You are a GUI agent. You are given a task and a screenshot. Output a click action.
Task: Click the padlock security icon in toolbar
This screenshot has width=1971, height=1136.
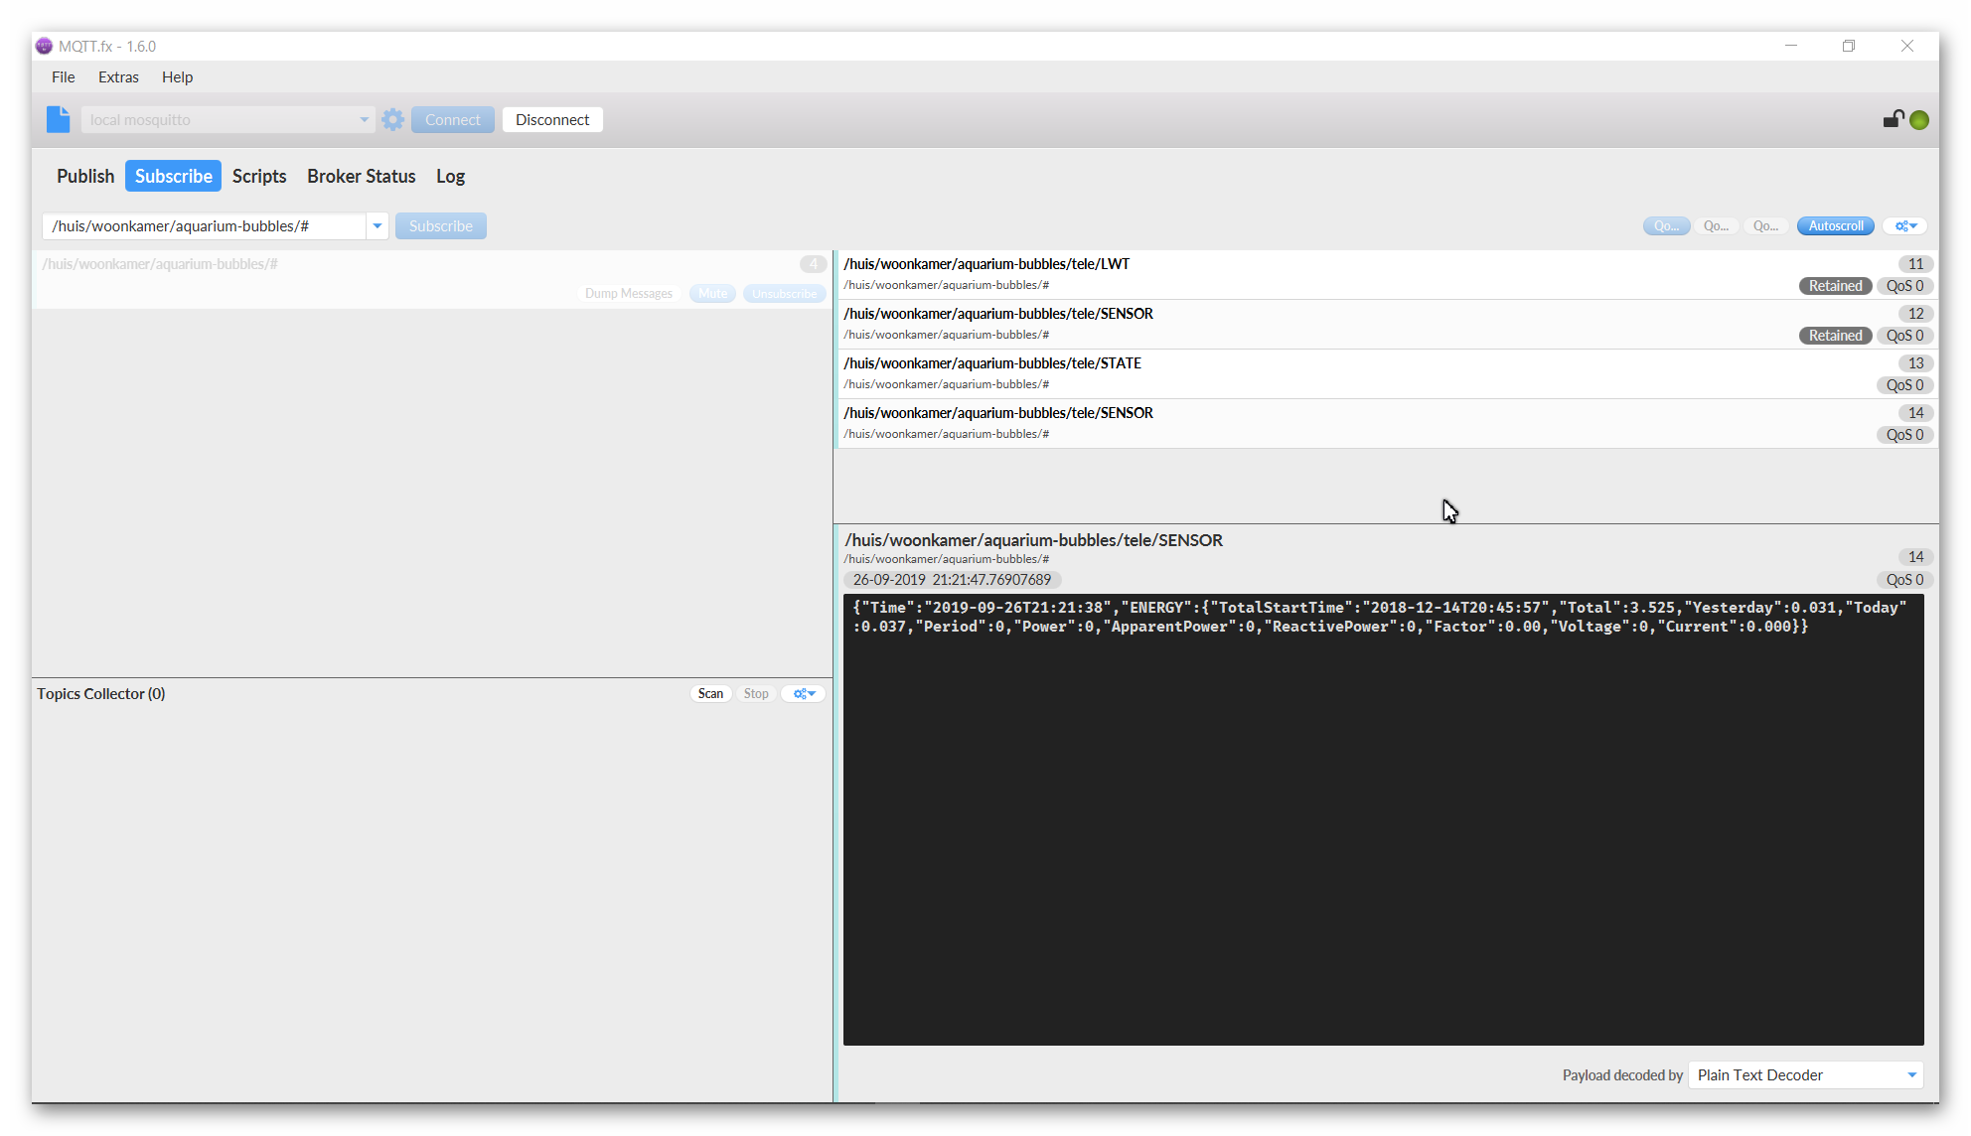point(1892,119)
